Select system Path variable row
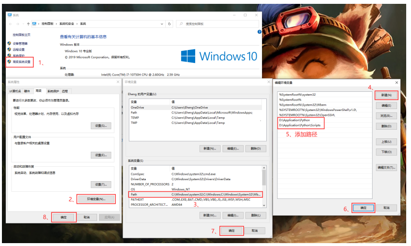The height and width of the screenshot is (246, 411). [196, 195]
